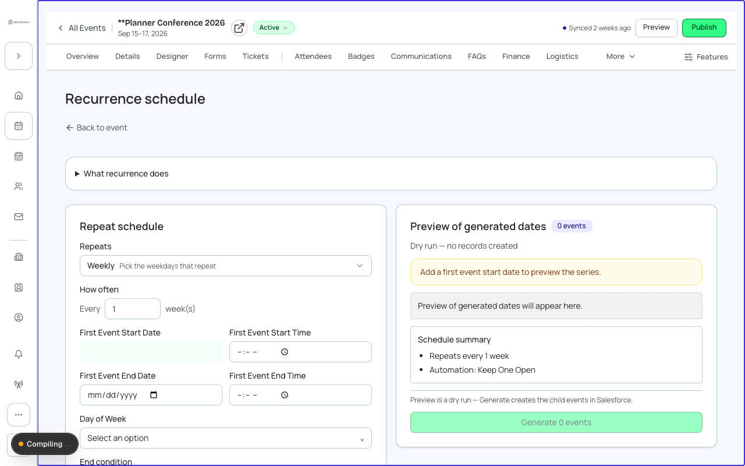Open the ID badge icon in the sidebar

pyautogui.click(x=19, y=287)
